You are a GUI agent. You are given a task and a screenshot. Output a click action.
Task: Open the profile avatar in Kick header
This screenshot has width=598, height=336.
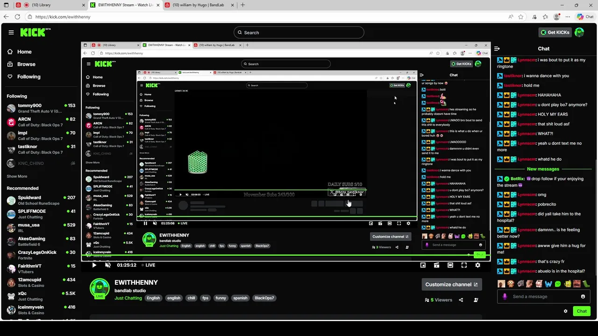[x=579, y=32]
